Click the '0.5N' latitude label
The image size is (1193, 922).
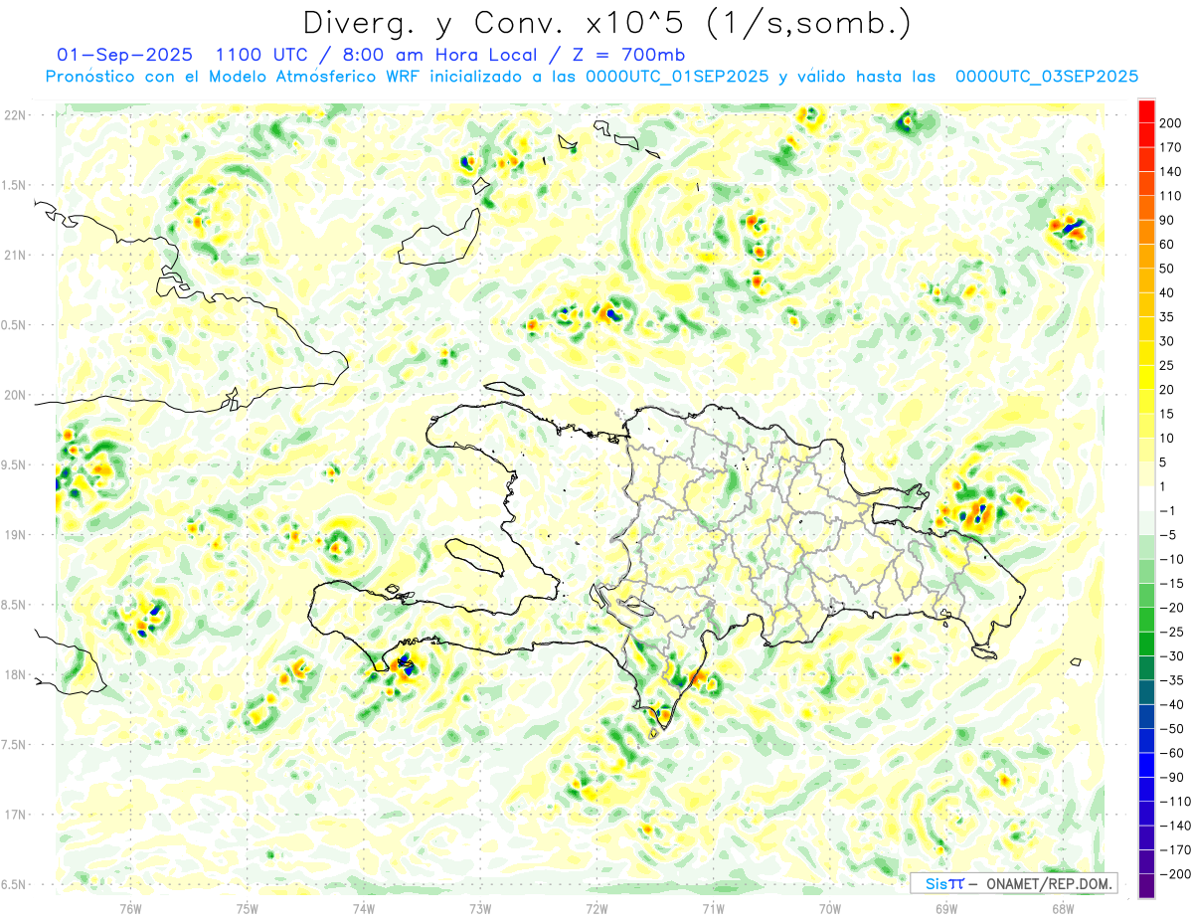15,325
